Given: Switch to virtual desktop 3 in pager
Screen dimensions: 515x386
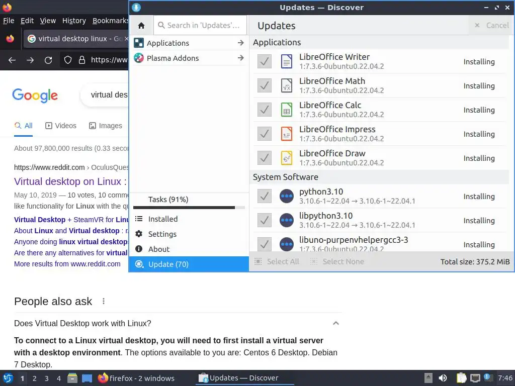Looking at the screenshot, I should click(x=47, y=378).
